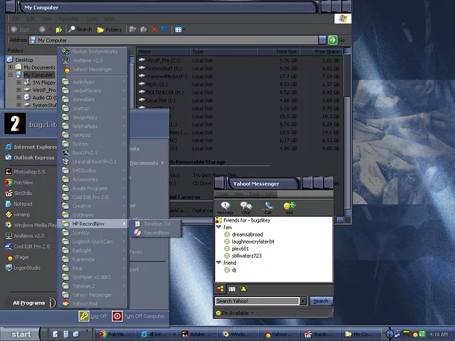Click the red Delete X in Explorer toolbar
Image resolution: width=455 pixels, height=341 pixels.
154,29
